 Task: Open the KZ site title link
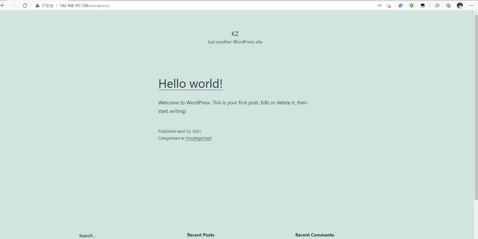(x=235, y=34)
